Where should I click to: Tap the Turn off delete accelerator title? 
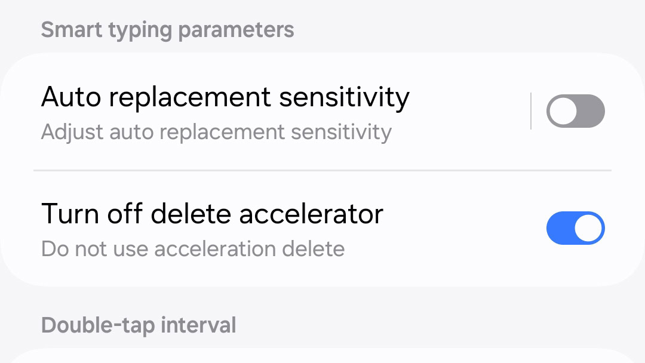click(x=212, y=214)
